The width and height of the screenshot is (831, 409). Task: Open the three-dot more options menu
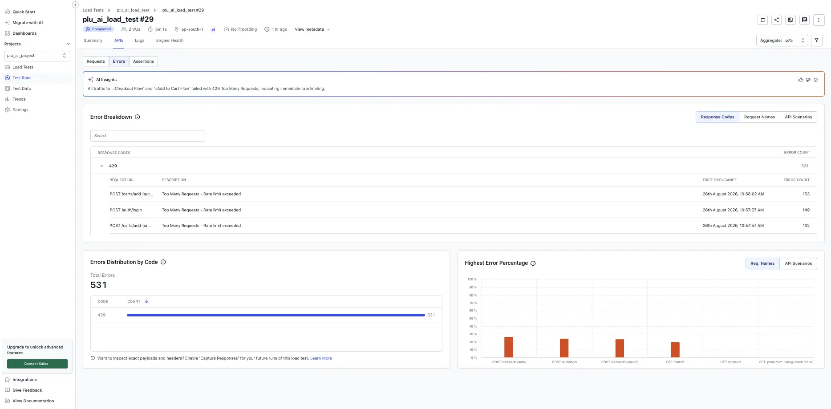pos(819,20)
